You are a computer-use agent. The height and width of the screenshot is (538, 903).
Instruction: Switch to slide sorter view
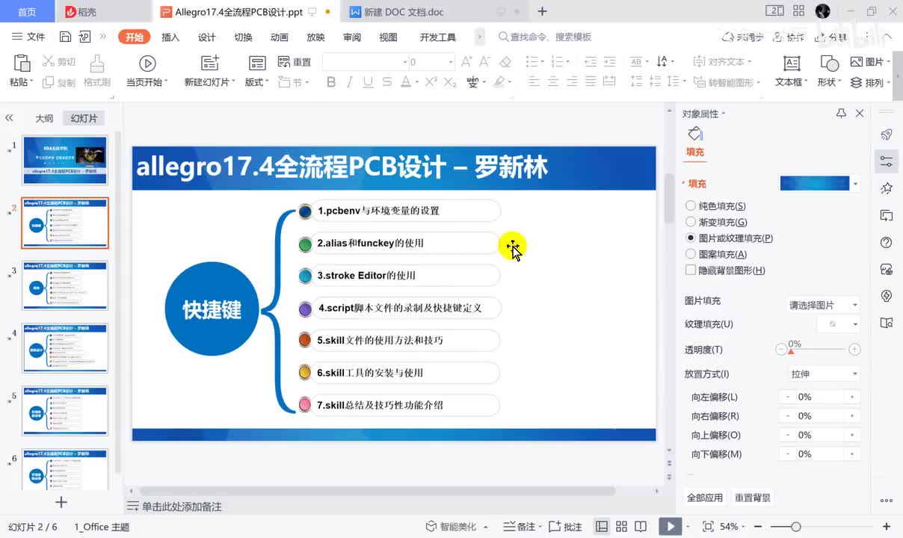[621, 527]
